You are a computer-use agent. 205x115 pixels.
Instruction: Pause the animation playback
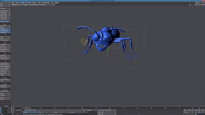tap(199, 112)
